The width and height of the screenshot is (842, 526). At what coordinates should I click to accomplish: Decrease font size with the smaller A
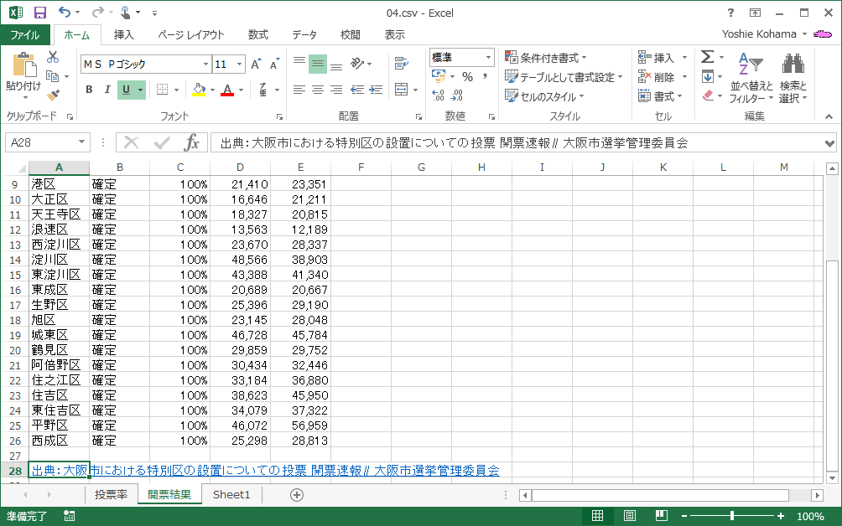coord(274,64)
